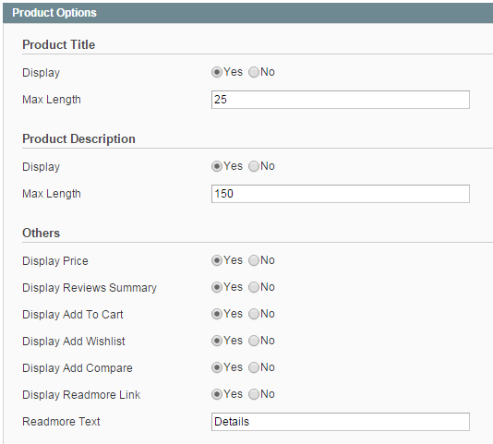Enable Display Reviews Summary with Yes

(217, 287)
